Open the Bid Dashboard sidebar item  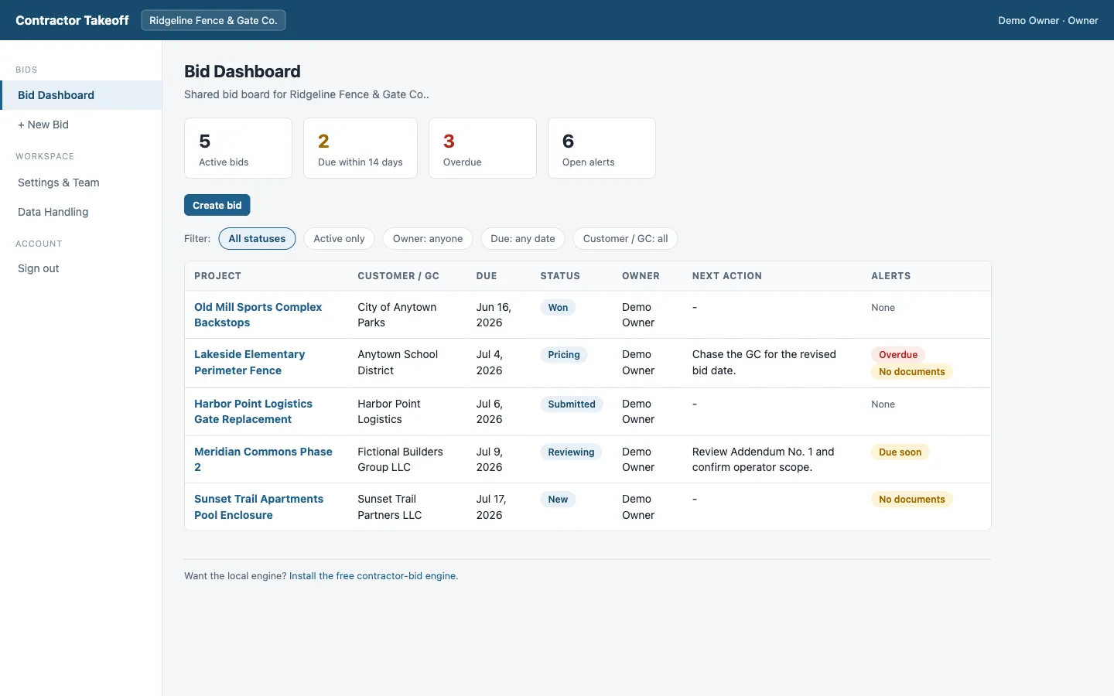(81, 95)
